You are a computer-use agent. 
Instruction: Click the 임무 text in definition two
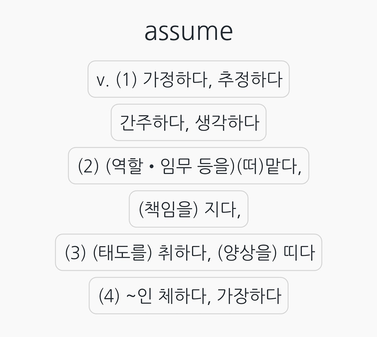(x=176, y=166)
